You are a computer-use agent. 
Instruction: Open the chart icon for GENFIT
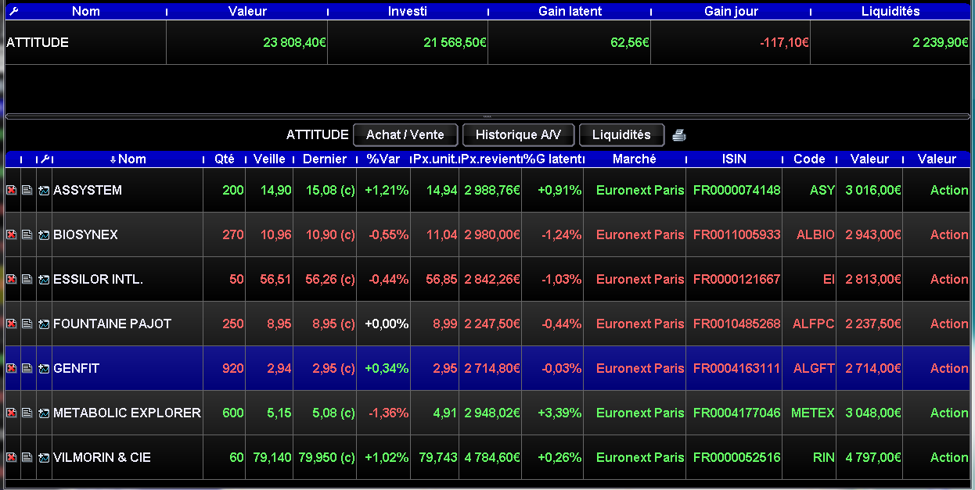point(44,368)
